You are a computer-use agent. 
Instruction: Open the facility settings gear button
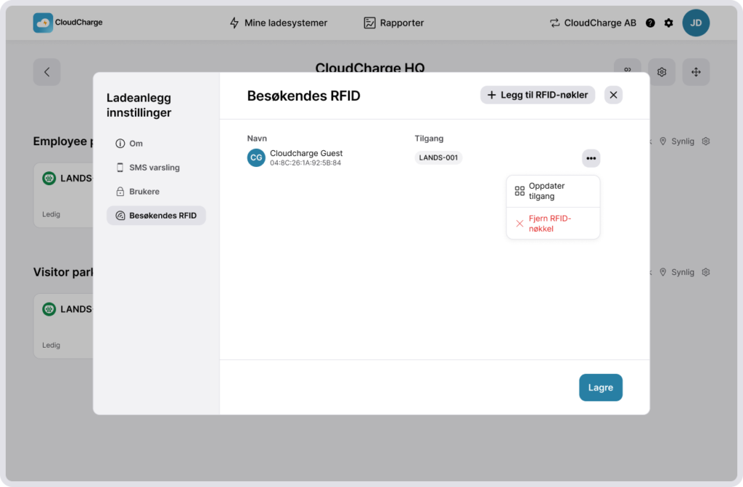click(661, 72)
